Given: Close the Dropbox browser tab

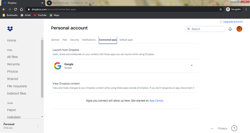Looking at the screenshot, I should click(x=42, y=3).
